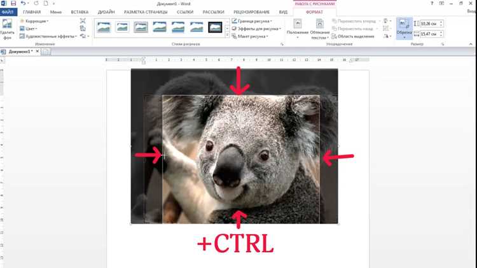Switch to the РАЗМЕТКА СТРАНИЦЫ tab

(146, 12)
